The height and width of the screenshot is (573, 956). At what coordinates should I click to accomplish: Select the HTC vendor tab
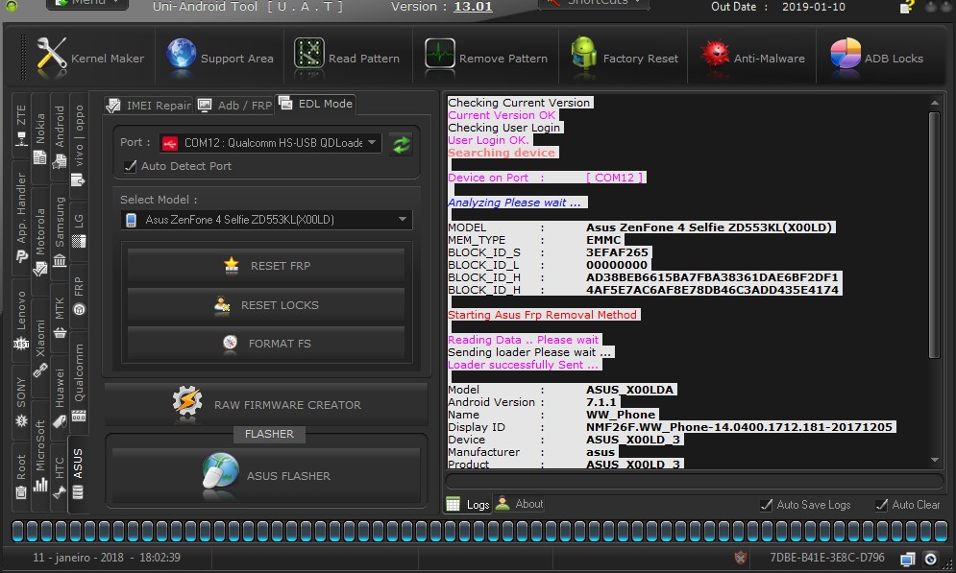tap(60, 477)
